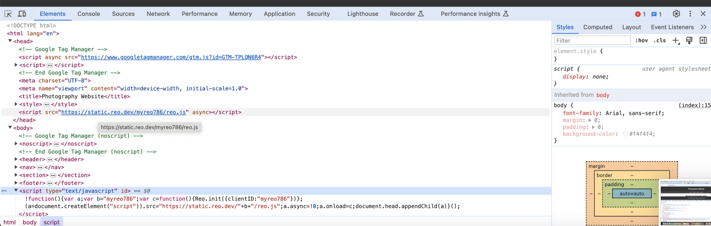The image size is (711, 226).
Task: Open the googletagmanager gtm.js script link
Action: tap(171, 57)
